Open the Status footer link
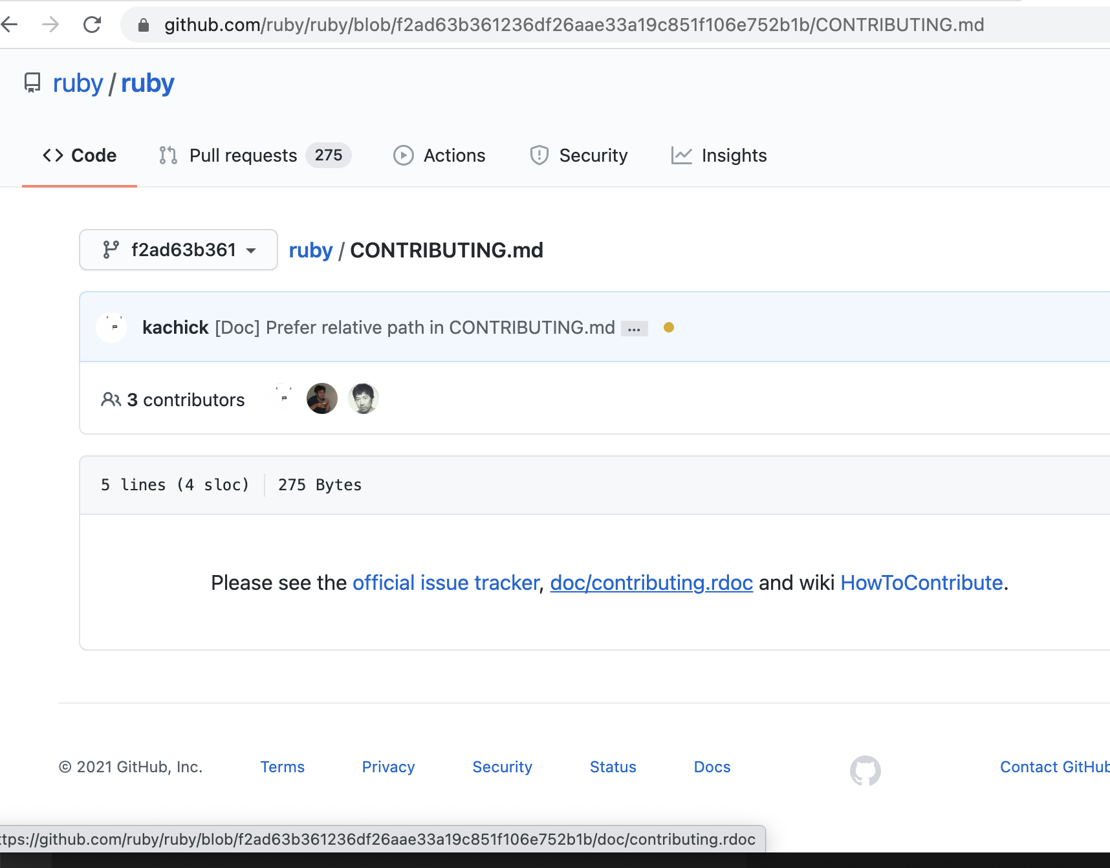Viewport: 1110px width, 868px height. coord(613,767)
